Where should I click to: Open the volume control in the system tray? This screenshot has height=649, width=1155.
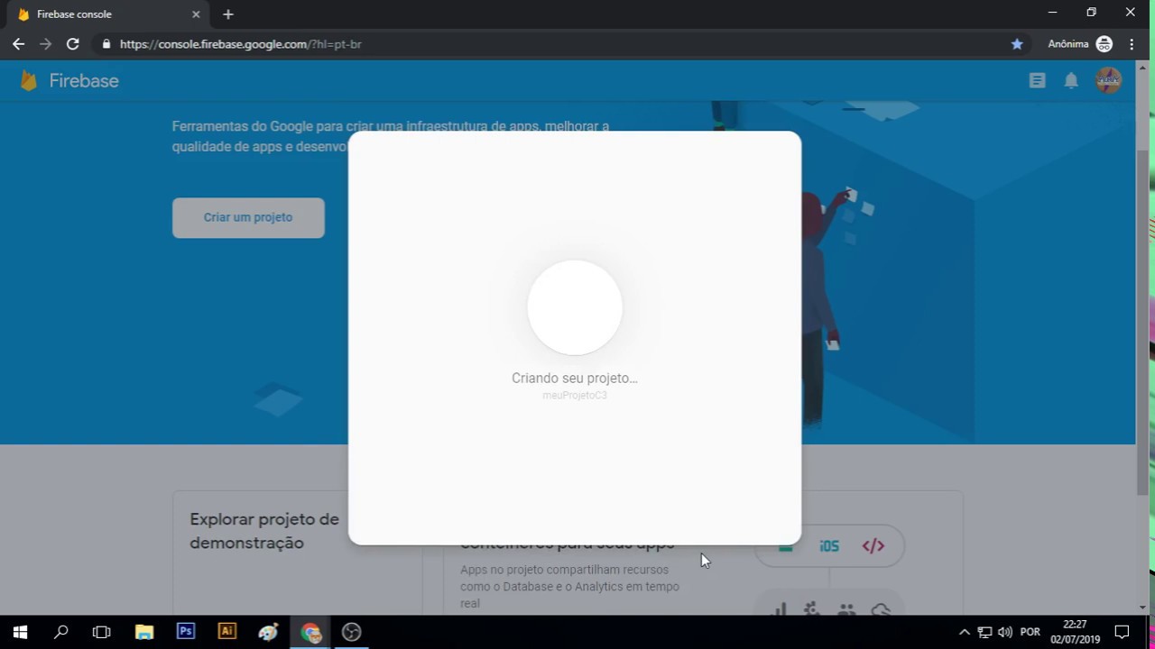pyautogui.click(x=1005, y=632)
